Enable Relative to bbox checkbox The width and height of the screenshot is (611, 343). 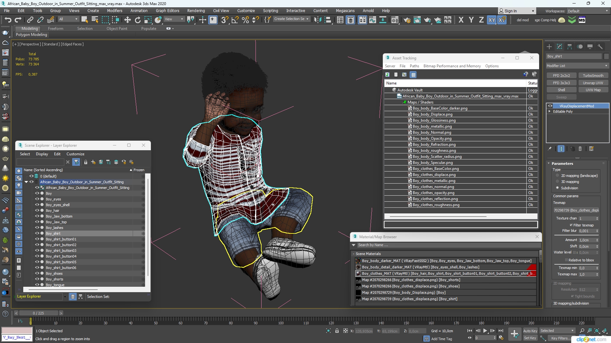tap(566, 260)
